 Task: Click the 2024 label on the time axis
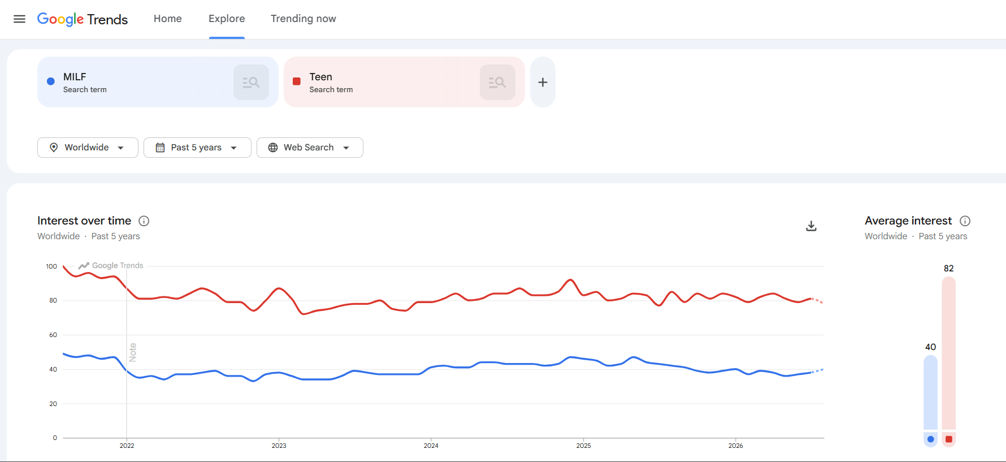click(431, 446)
